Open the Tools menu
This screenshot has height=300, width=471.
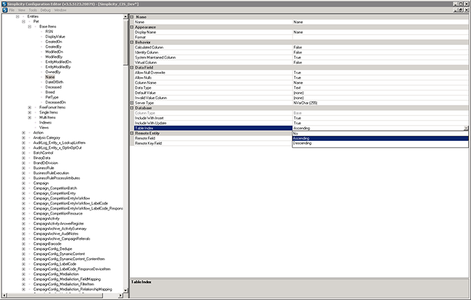[x=33, y=10]
